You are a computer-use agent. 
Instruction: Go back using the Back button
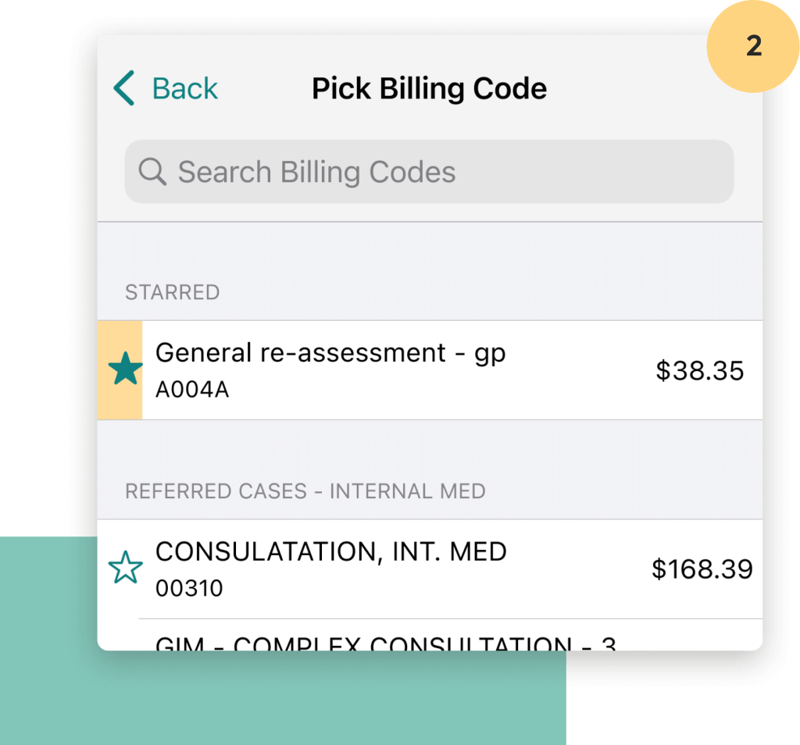tap(166, 89)
